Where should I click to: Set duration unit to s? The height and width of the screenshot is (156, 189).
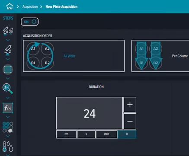[x=86, y=134]
